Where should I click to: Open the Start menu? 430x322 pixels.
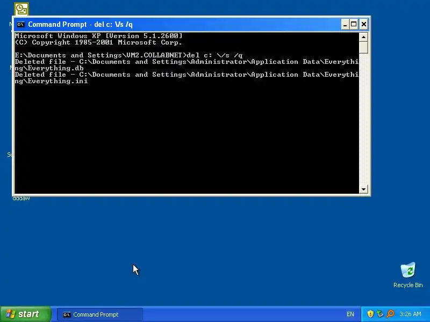[x=25, y=314]
